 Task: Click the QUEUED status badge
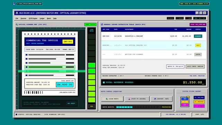(198, 55)
